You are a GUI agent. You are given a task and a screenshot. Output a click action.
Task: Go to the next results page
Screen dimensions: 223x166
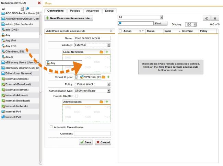215,18
